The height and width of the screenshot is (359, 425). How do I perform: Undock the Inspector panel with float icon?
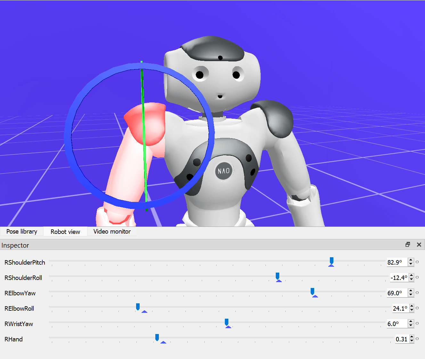(408, 245)
